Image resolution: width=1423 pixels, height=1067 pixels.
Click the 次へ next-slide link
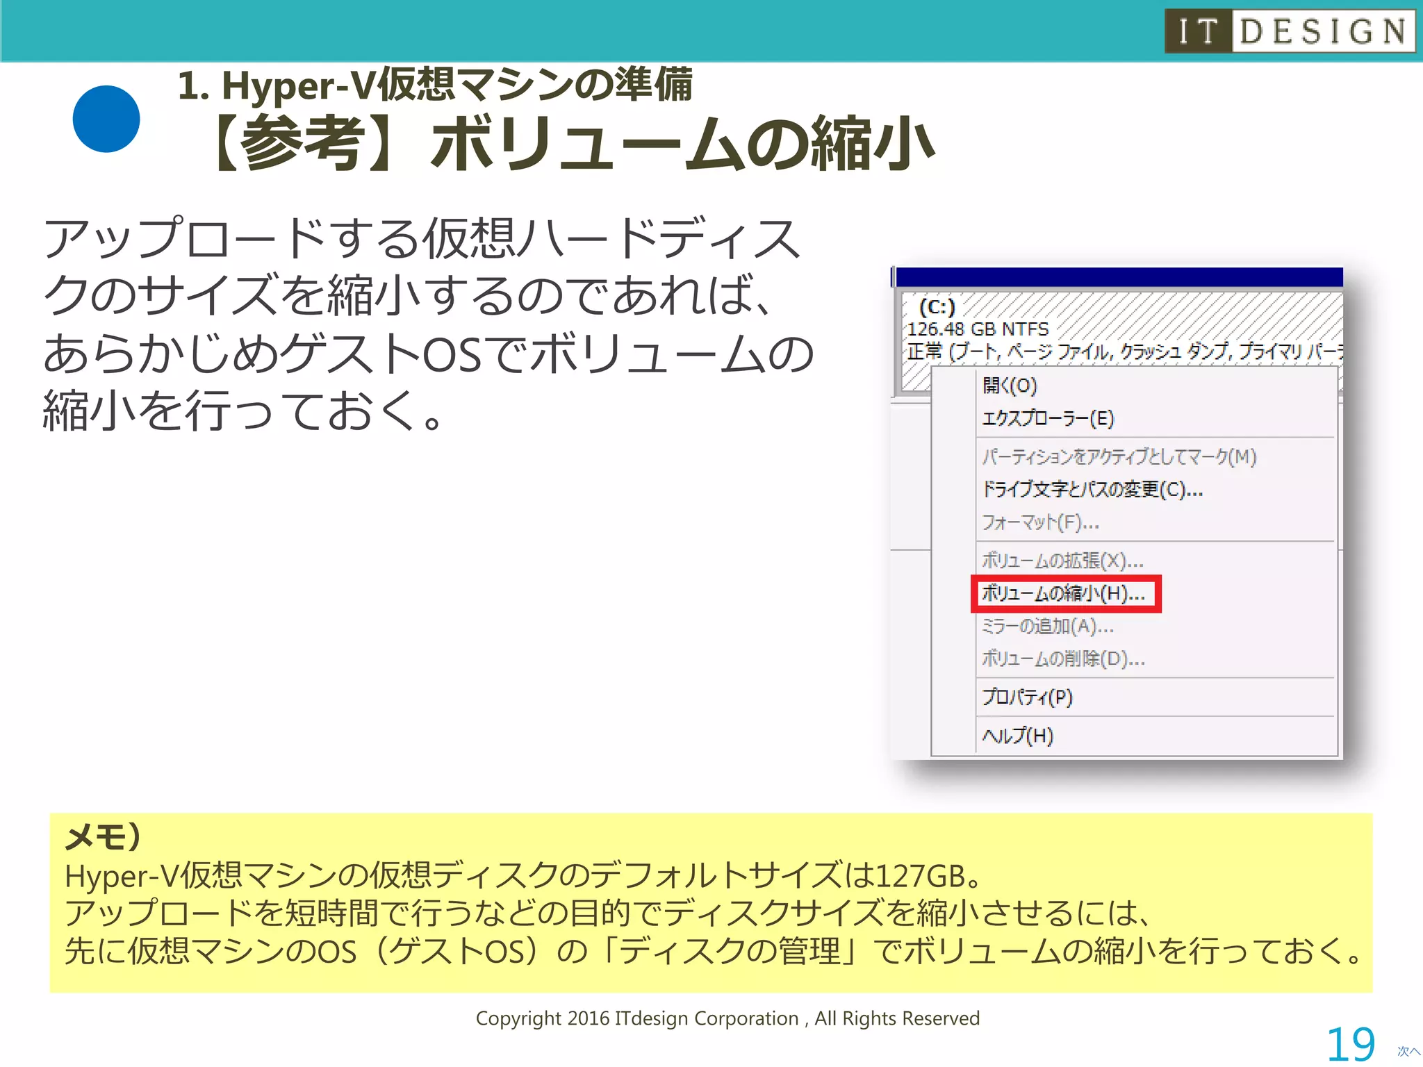(1409, 1052)
